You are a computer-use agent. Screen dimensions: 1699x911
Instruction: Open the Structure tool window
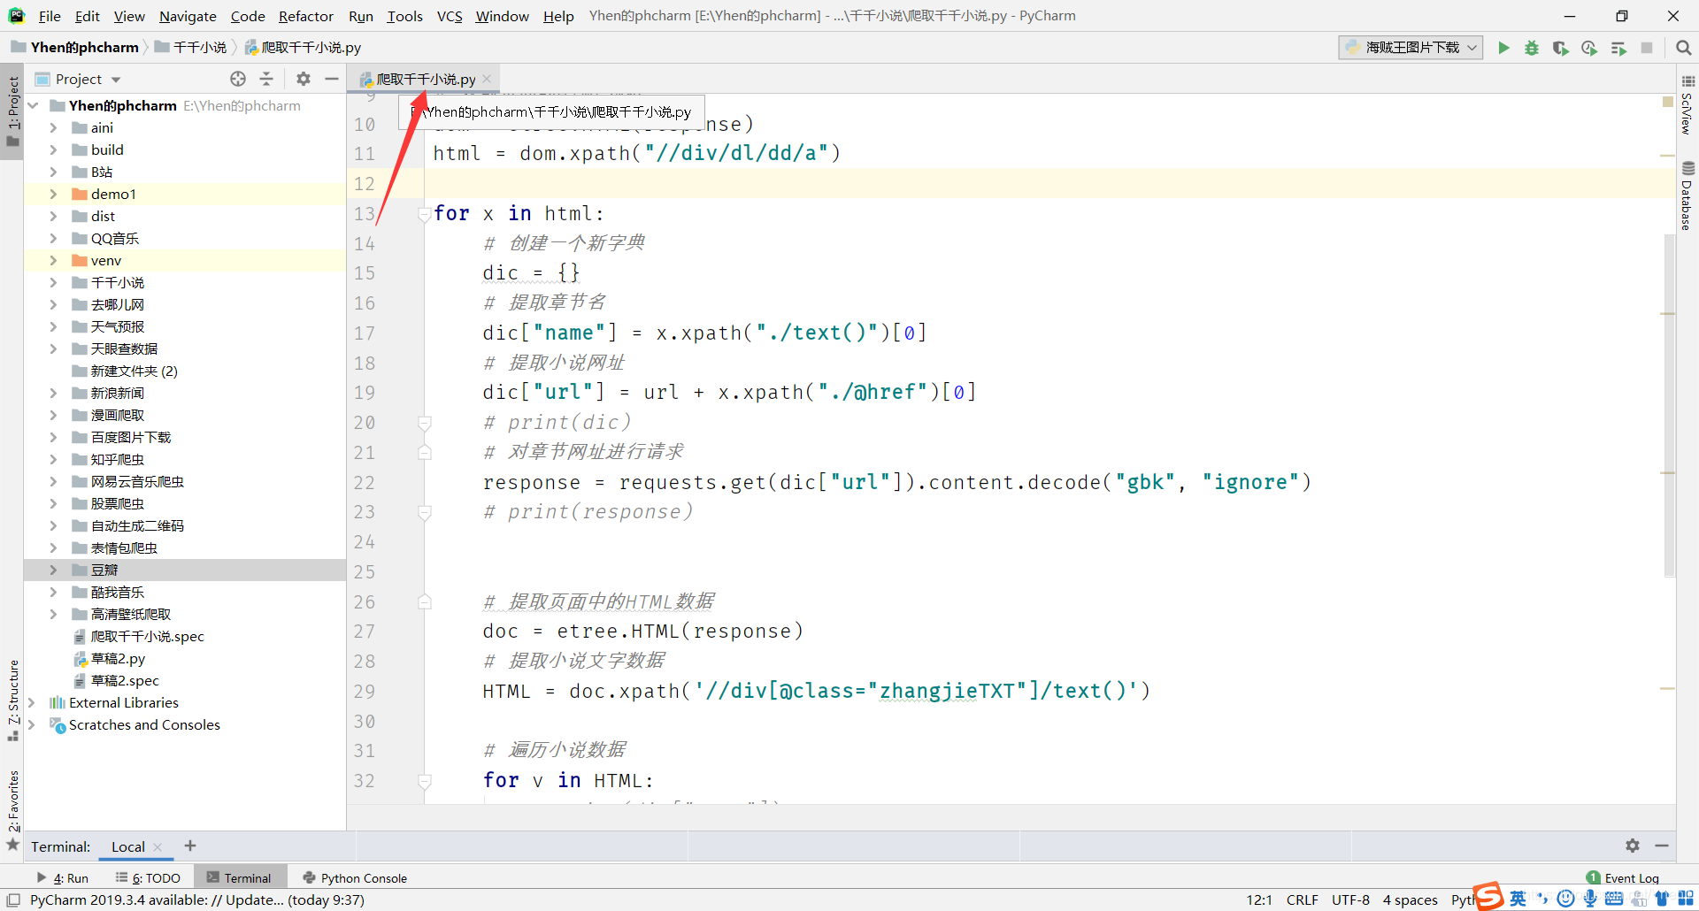13,700
